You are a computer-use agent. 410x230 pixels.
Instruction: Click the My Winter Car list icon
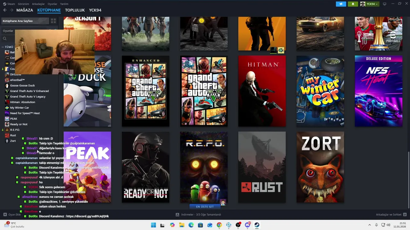click(x=7, y=108)
